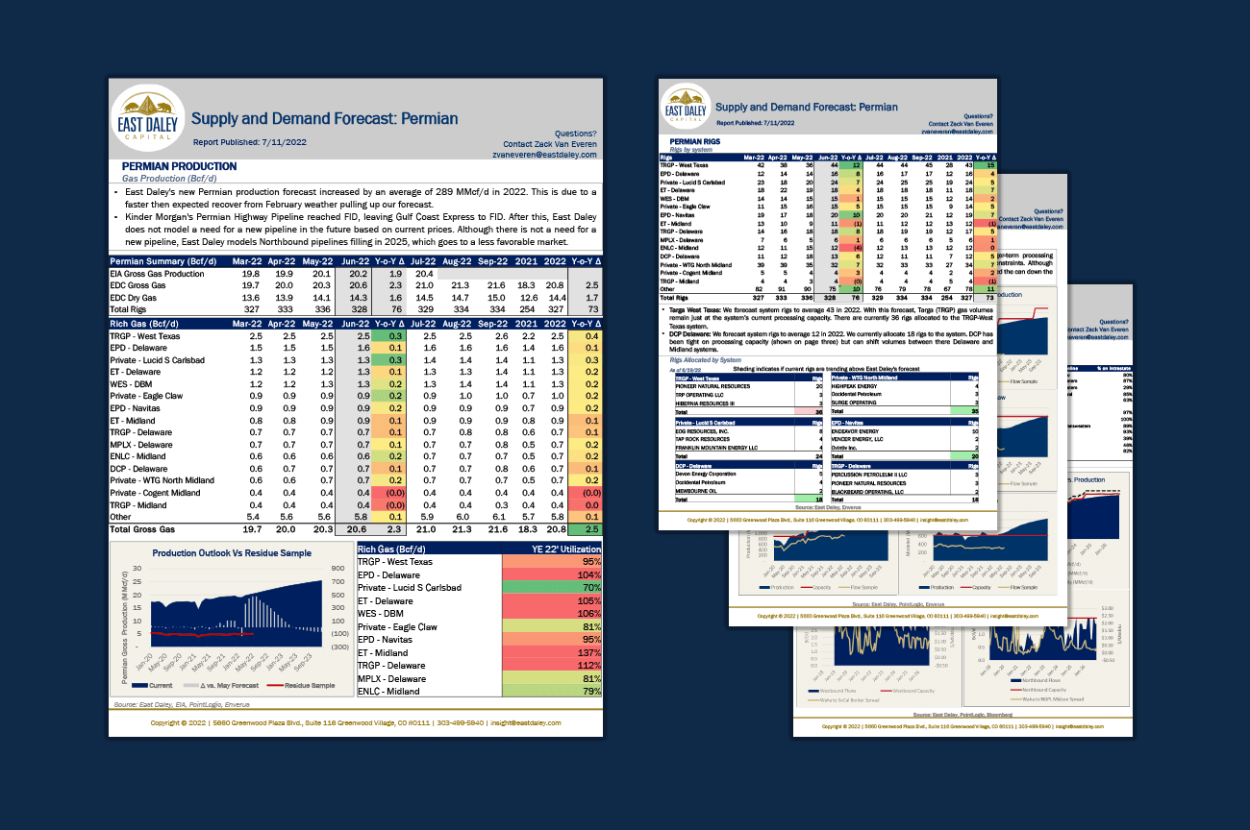The height and width of the screenshot is (830, 1250).
Task: Select the "EDC Gross Gas" row label
Action: [136, 286]
